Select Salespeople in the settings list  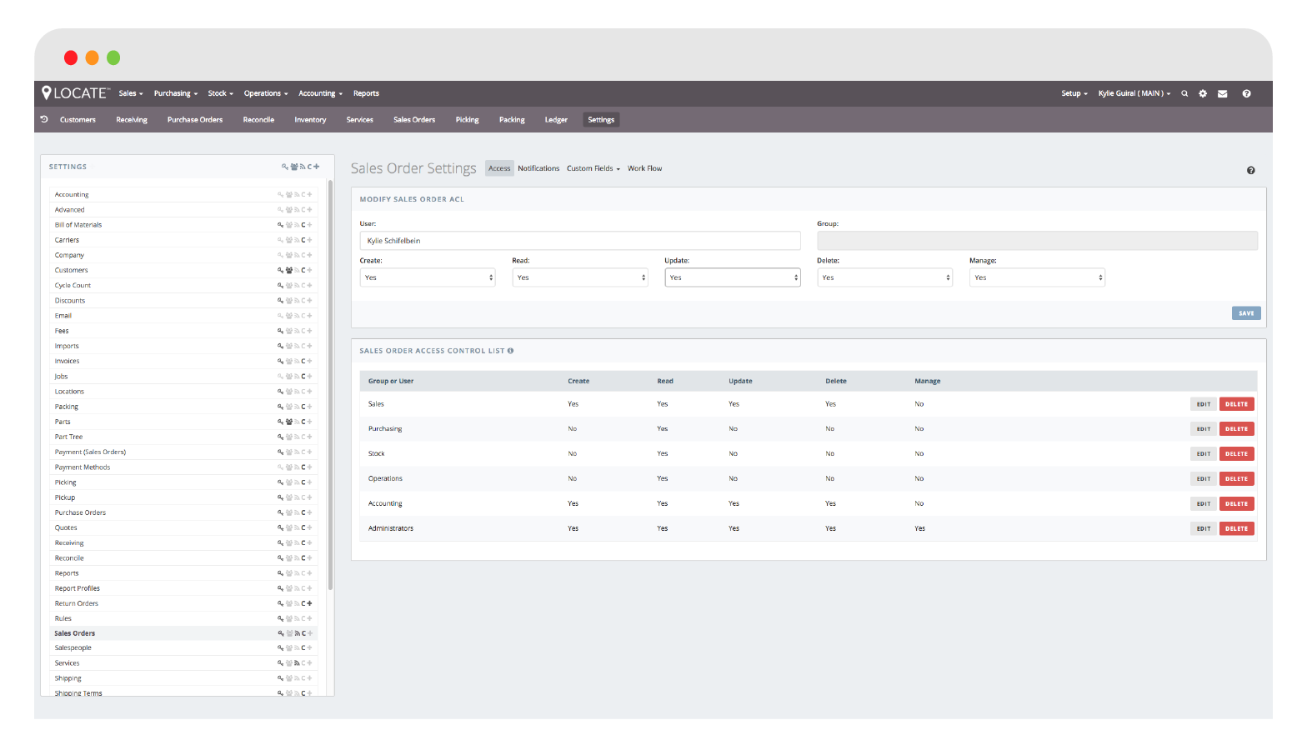(x=73, y=647)
